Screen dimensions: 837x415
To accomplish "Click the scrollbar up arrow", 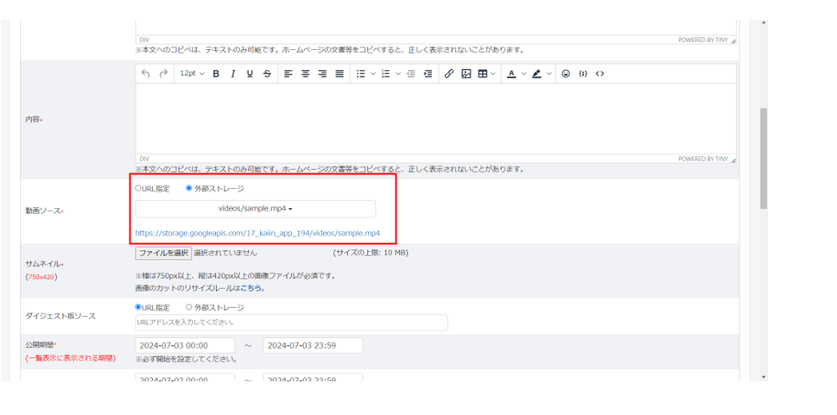I will click(x=764, y=23).
